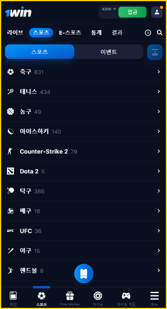This screenshot has height=309, width=167.
Task: Switch the toggle to 이벤트
Action: tap(109, 52)
